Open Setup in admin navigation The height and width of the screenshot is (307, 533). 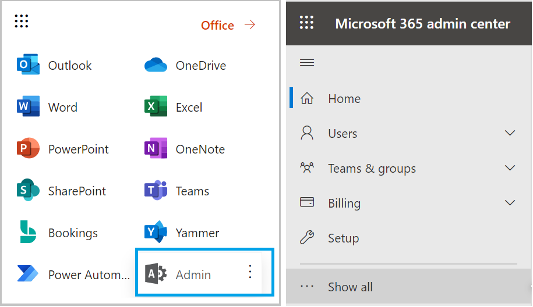pos(343,238)
